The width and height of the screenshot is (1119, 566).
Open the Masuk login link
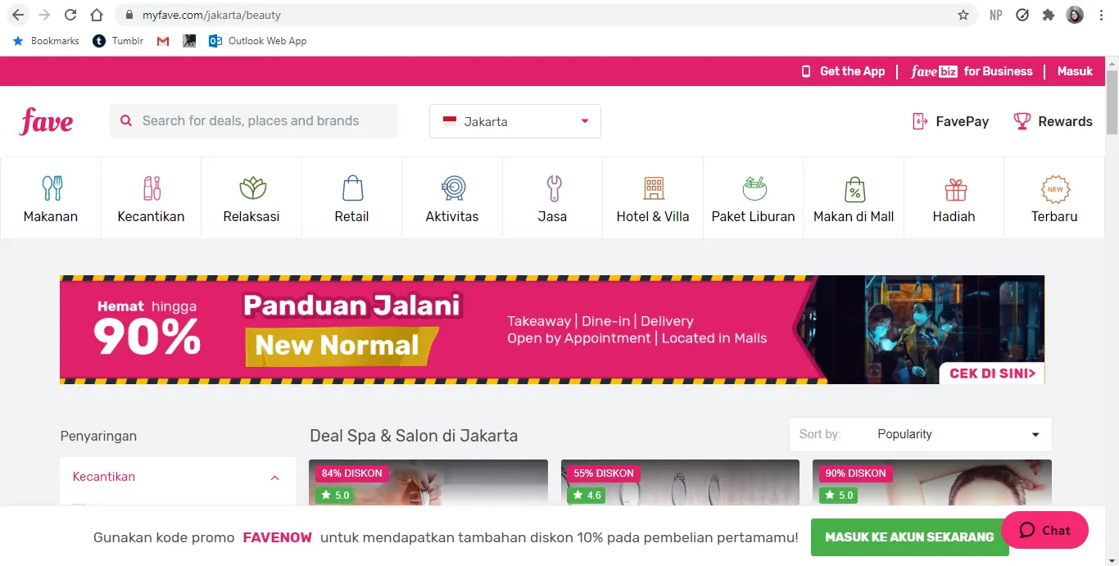(x=1075, y=71)
